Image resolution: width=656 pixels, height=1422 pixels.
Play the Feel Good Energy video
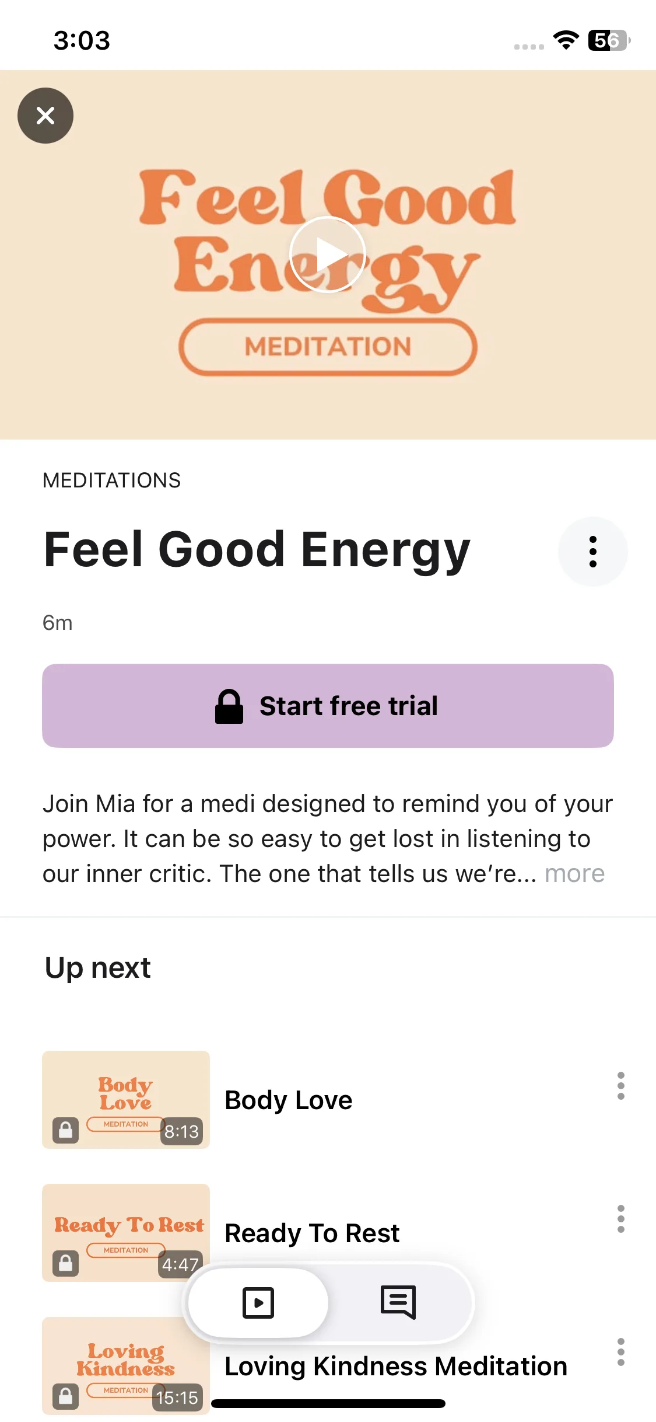pos(328,255)
